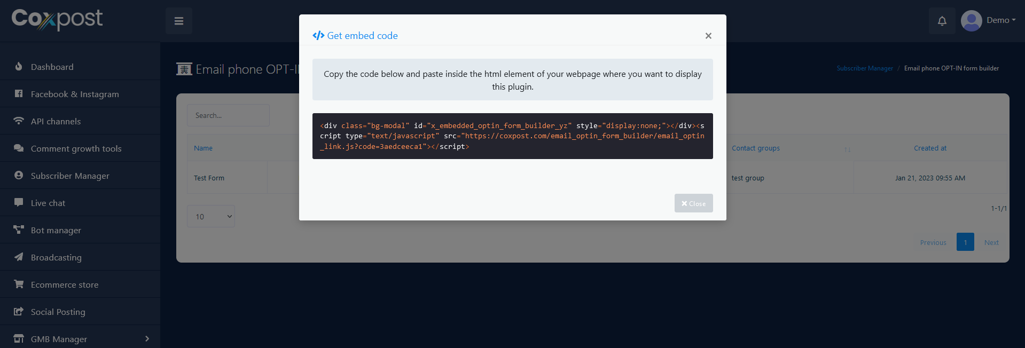Sort by the Name column header
The height and width of the screenshot is (348, 1025).
tap(203, 148)
